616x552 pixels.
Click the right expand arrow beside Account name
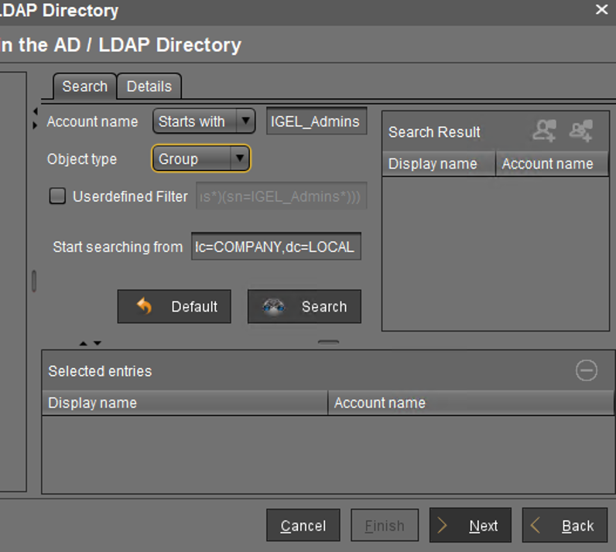(36, 125)
